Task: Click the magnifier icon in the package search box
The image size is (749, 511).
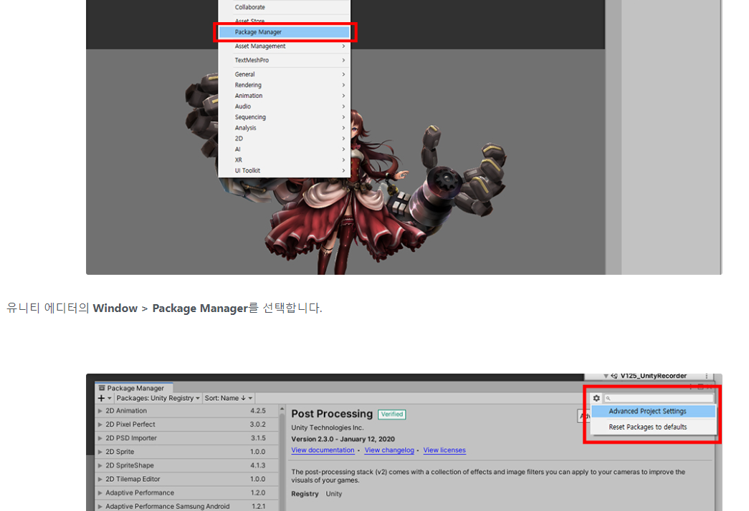Action: click(x=608, y=399)
